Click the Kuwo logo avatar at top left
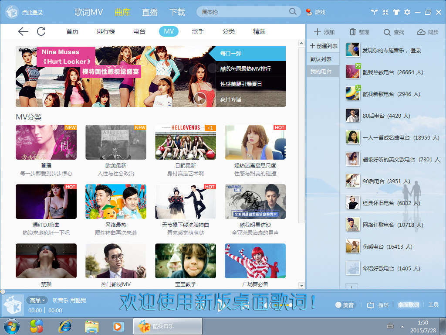Viewport: 446px width, 335px height. (x=12, y=12)
